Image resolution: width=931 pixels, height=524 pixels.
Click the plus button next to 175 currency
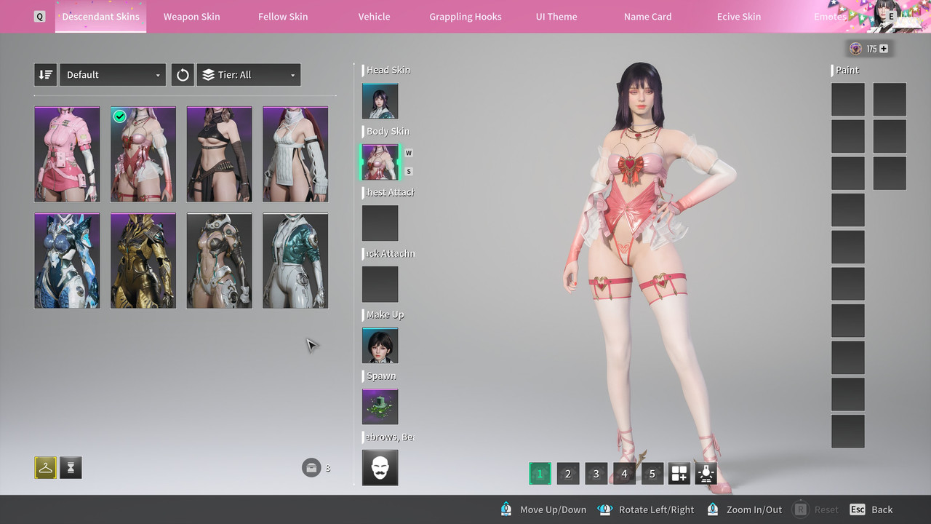884,49
